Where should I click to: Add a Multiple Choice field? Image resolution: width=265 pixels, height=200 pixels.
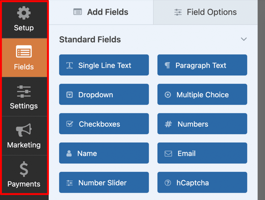[202, 94]
